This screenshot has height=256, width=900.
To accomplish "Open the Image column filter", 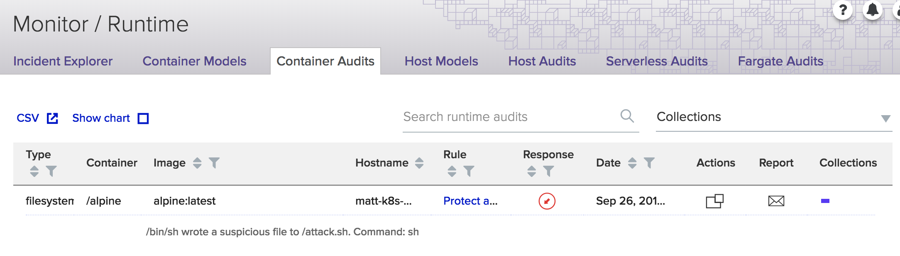I will click(x=214, y=163).
